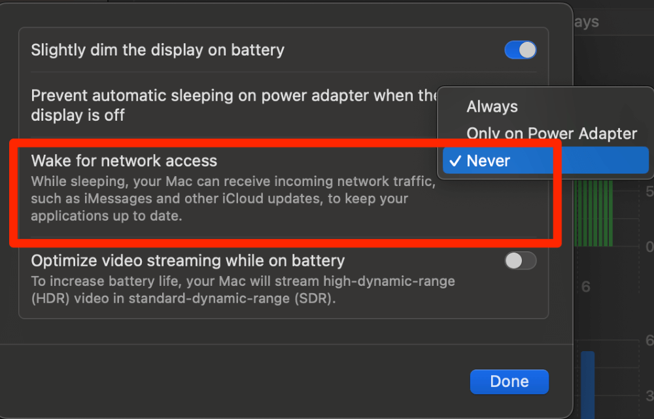Click the checkmark beside Never
Viewport: 654px width, 419px height.
coord(455,161)
